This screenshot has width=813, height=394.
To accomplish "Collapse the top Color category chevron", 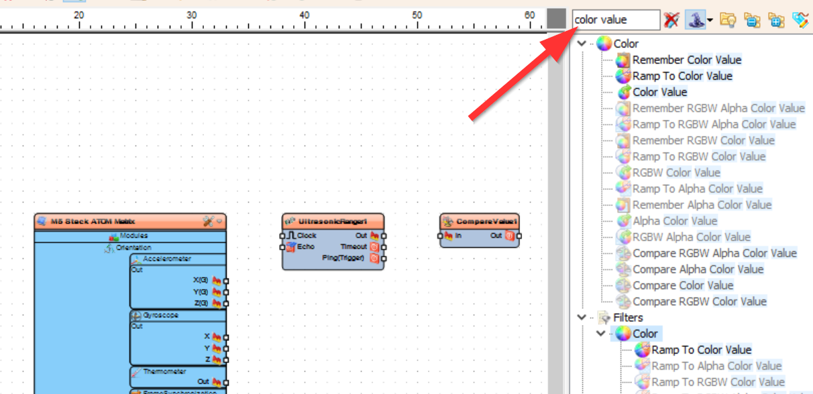I will coord(582,44).
